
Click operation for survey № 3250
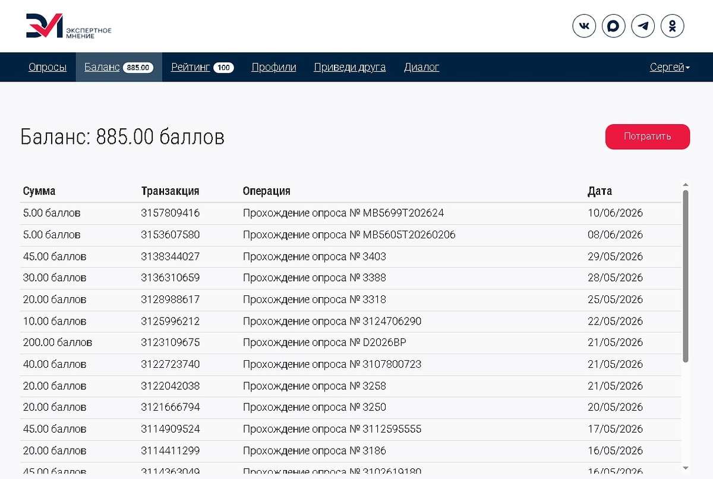point(314,407)
